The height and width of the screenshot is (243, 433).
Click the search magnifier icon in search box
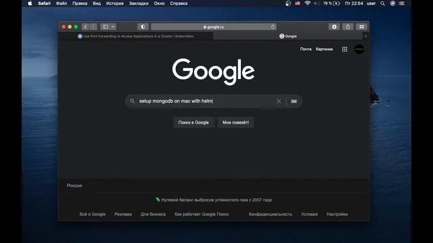coord(133,101)
